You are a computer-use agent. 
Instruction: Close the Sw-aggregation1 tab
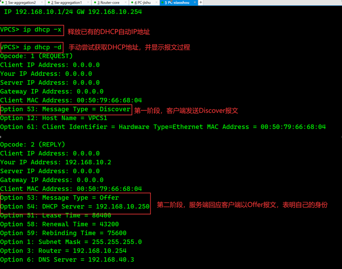coord(88,3)
